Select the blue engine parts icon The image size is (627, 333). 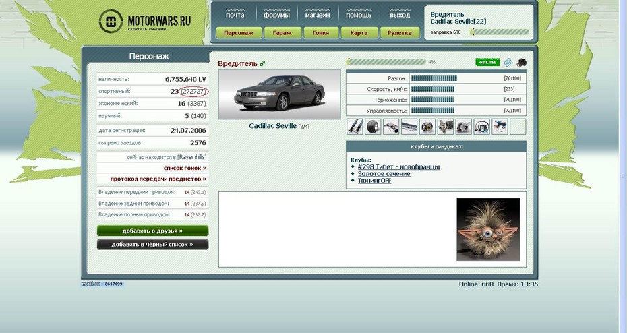(500, 127)
